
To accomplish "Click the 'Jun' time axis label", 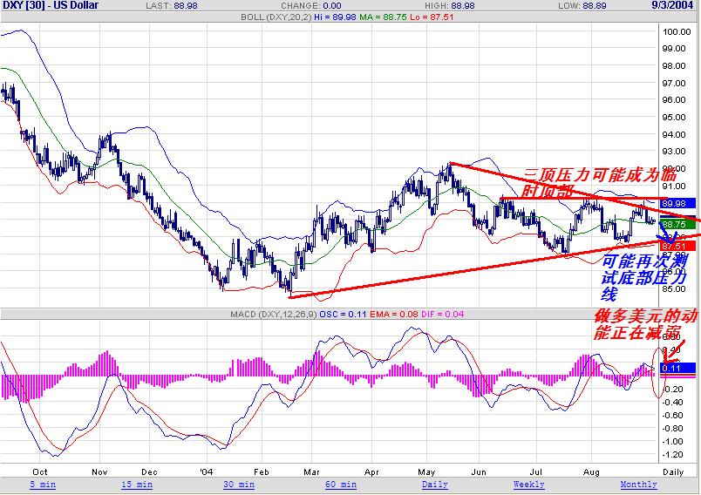I will pos(479,471).
